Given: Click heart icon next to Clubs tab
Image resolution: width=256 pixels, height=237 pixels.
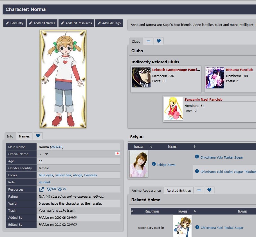Looking at the screenshot, I should pos(159,41).
